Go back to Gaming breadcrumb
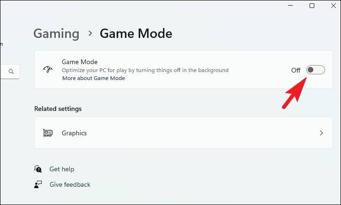This screenshot has height=205, width=341. 56,34
